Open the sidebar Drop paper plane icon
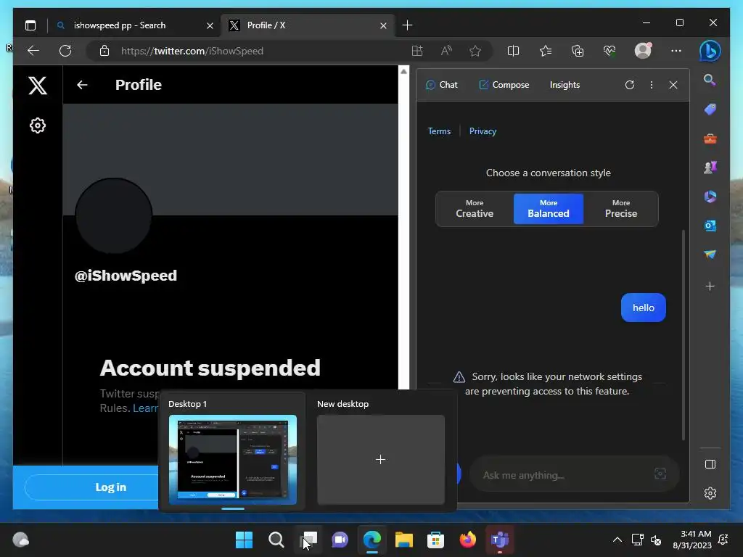Image resolution: width=743 pixels, height=557 pixels. [710, 255]
